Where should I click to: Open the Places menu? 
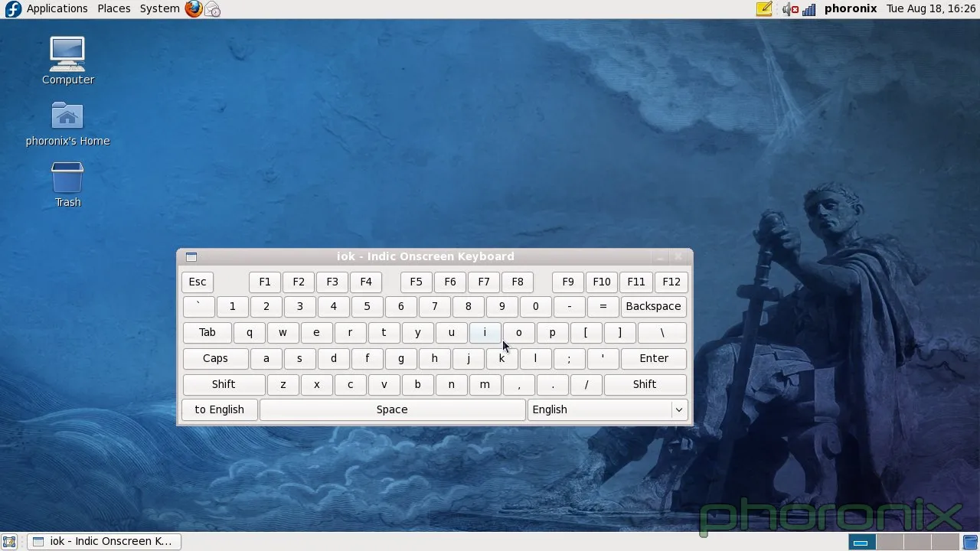tap(113, 9)
